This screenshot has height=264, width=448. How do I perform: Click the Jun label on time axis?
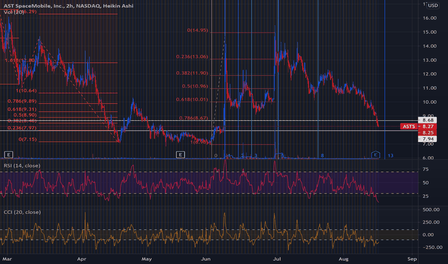(206, 259)
